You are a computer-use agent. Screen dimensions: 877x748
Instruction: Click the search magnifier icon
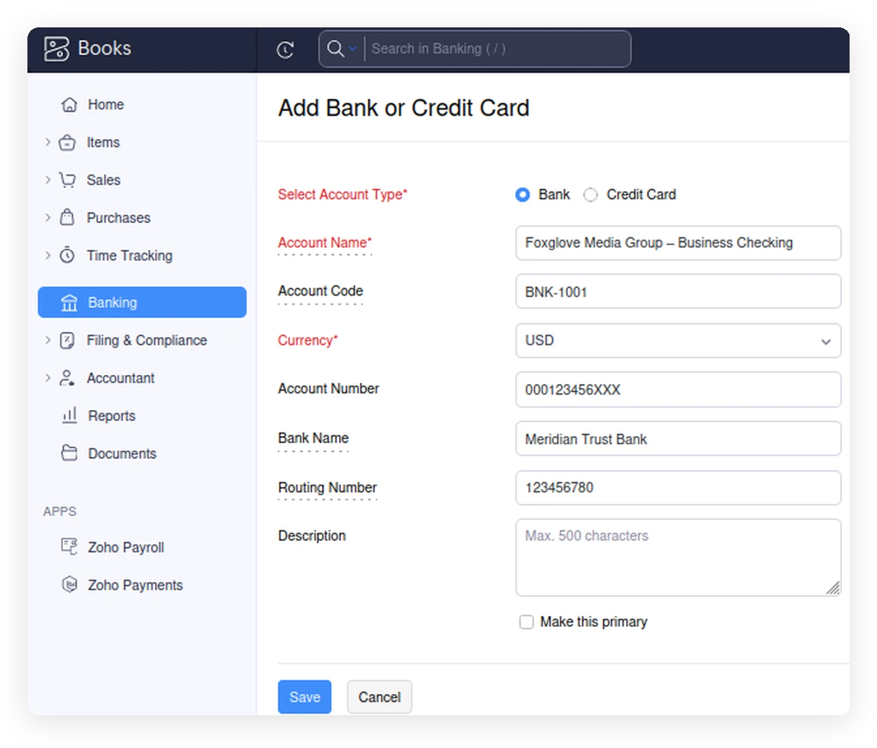point(335,49)
